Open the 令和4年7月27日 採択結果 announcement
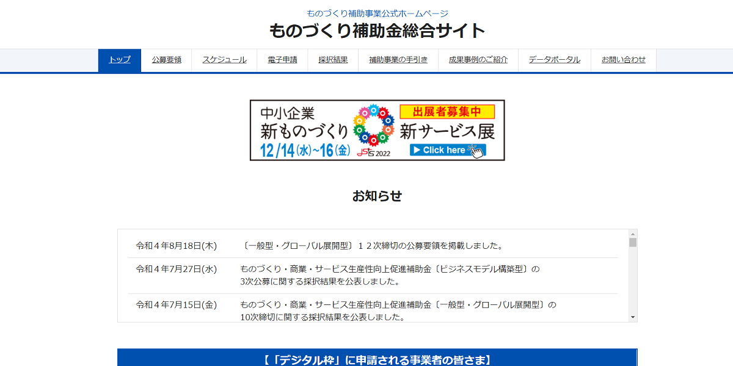The height and width of the screenshot is (366, 733). point(374,275)
